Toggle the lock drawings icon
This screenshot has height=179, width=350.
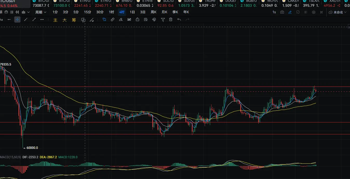(x=137, y=20)
